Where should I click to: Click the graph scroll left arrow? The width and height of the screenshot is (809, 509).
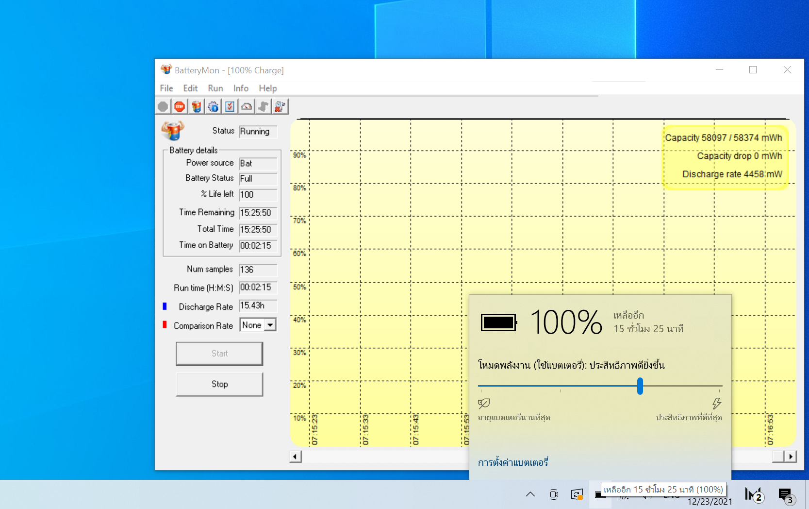click(x=296, y=457)
